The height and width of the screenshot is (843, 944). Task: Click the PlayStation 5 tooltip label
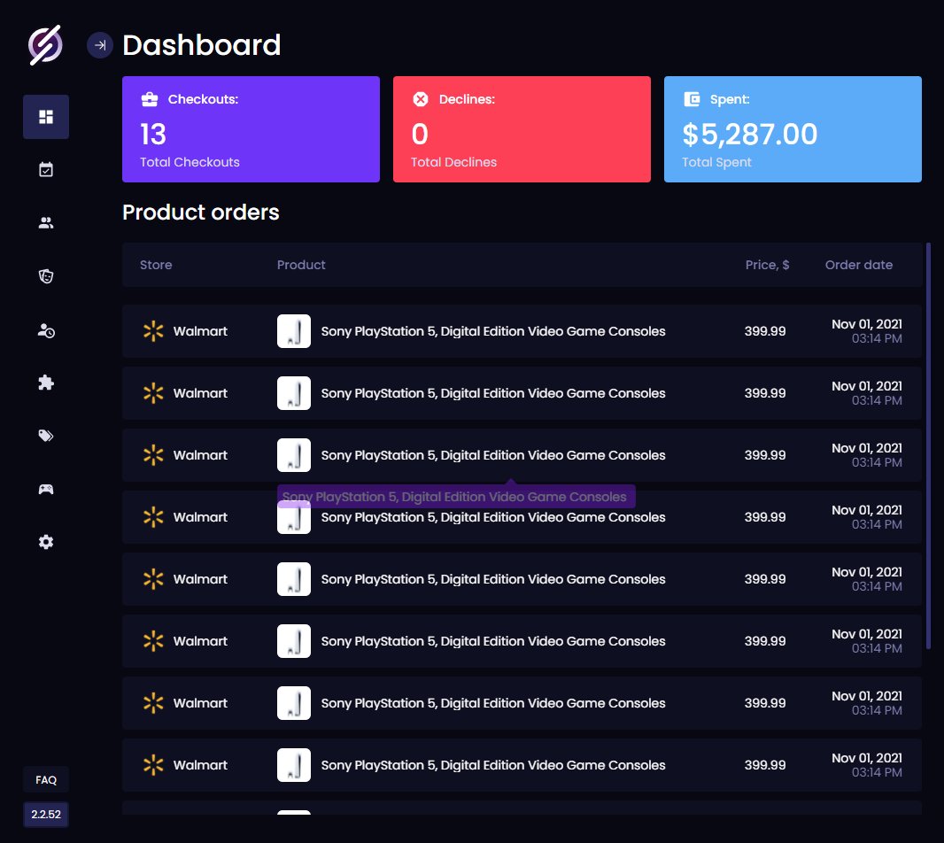tap(456, 497)
